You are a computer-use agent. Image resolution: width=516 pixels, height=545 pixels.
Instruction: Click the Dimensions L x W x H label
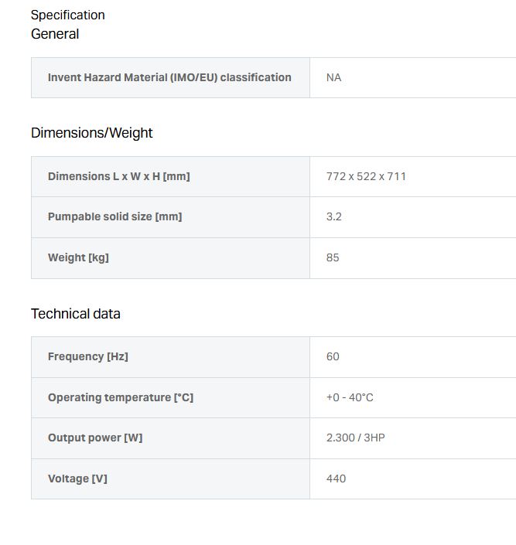pyautogui.click(x=118, y=176)
